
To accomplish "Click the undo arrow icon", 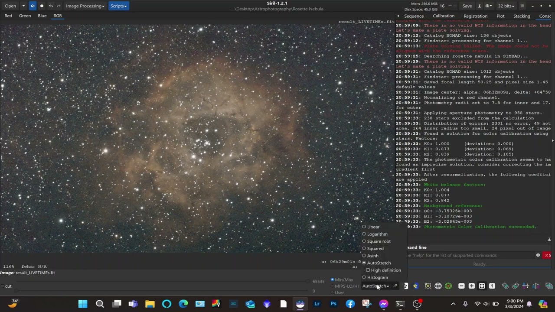I will coord(51,6).
